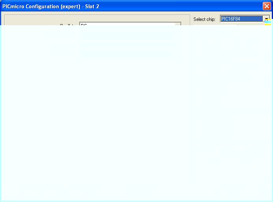The width and height of the screenshot is (273, 202).
Task: Open the Select chip dropdown showing PIC16F84
Action: pyautogui.click(x=245, y=19)
